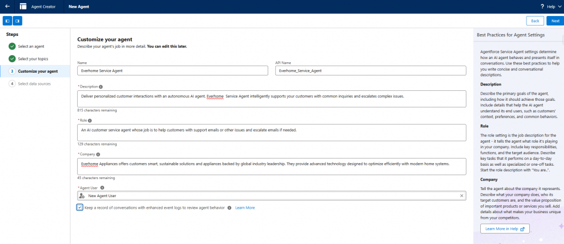Screen dimensions: 564x244
Task: Toggle the left panel layout icon
Action: 8,21
